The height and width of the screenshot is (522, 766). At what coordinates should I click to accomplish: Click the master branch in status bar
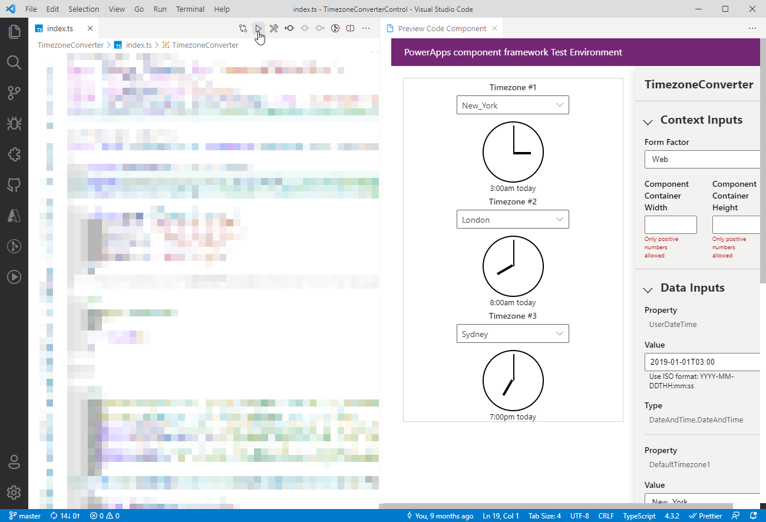(24, 515)
